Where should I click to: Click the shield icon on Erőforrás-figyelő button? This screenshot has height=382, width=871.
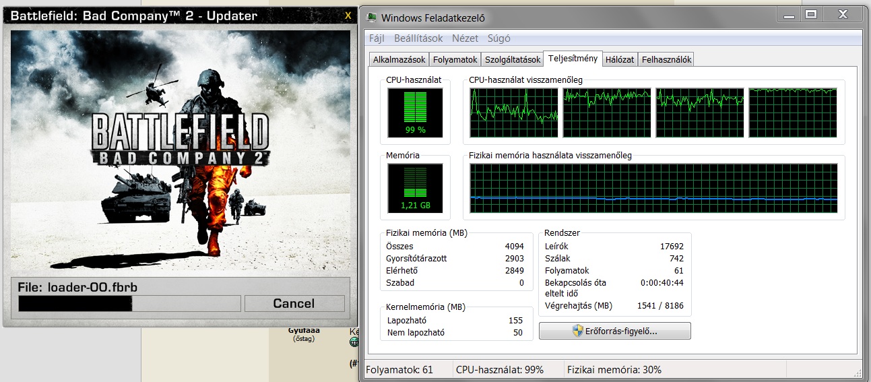point(577,331)
